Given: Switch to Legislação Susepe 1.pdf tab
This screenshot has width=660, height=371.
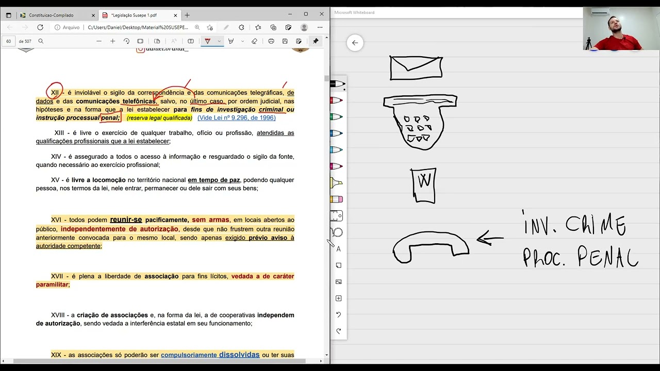Looking at the screenshot, I should pyautogui.click(x=139, y=15).
